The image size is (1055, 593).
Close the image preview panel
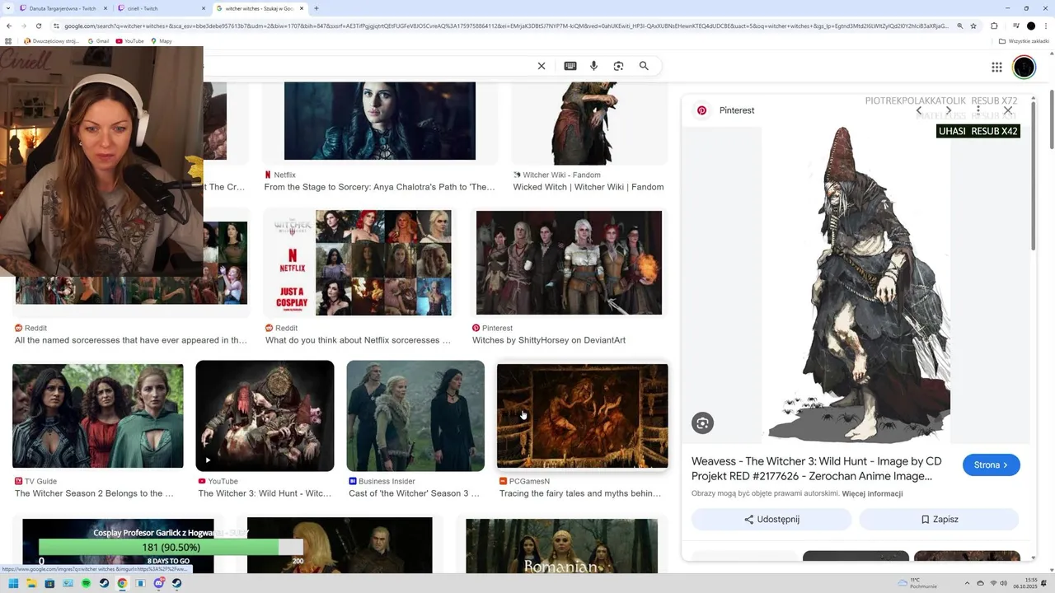click(x=1008, y=110)
